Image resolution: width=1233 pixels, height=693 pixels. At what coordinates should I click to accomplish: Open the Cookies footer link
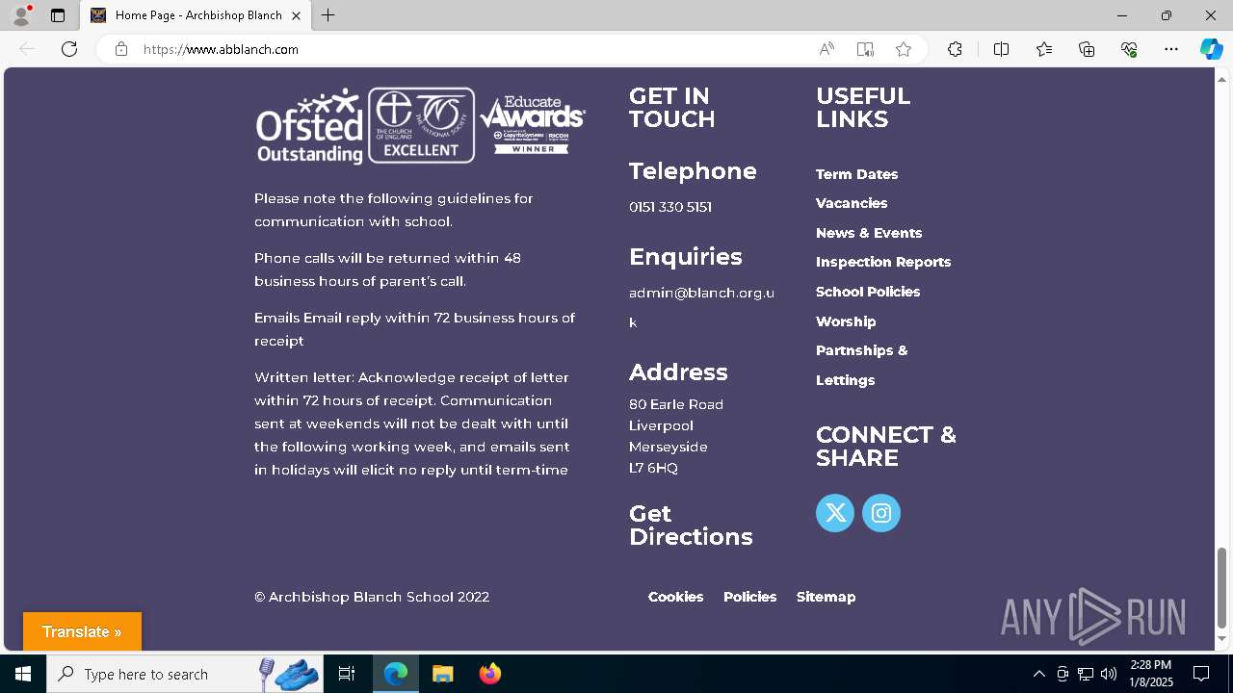(675, 597)
